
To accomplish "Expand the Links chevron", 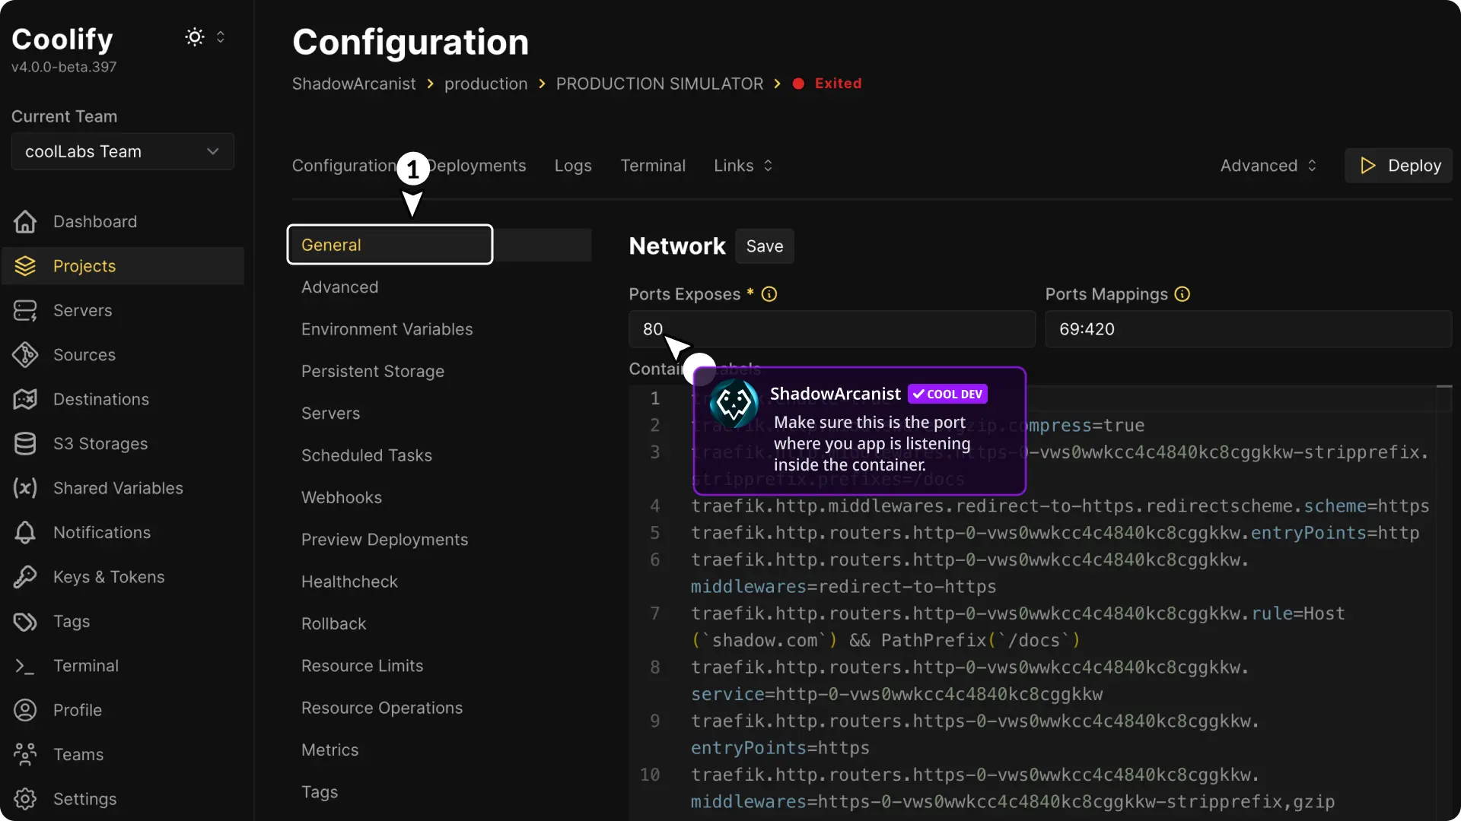I will click(768, 165).
